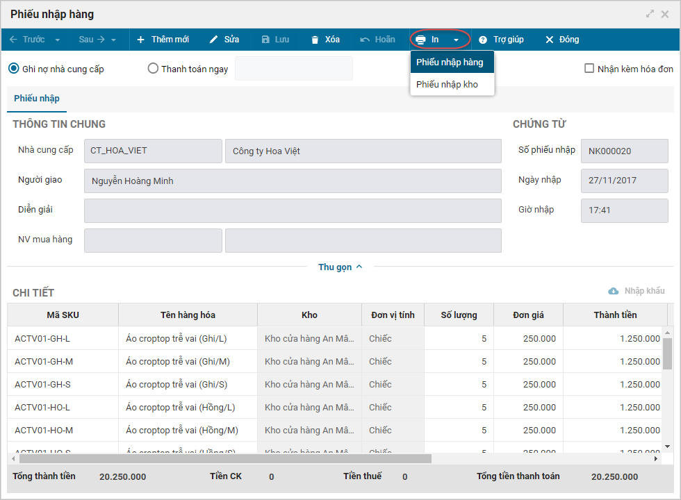
Task: Click Số phiếu nhập field NK000020
Action: tap(625, 151)
